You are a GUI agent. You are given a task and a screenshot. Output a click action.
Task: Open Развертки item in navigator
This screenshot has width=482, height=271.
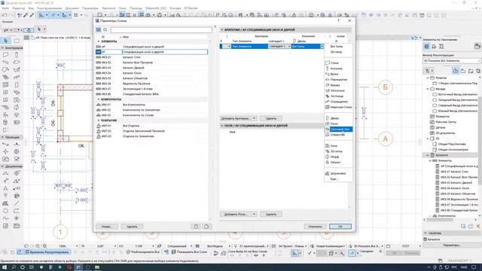pyautogui.click(x=442, y=117)
